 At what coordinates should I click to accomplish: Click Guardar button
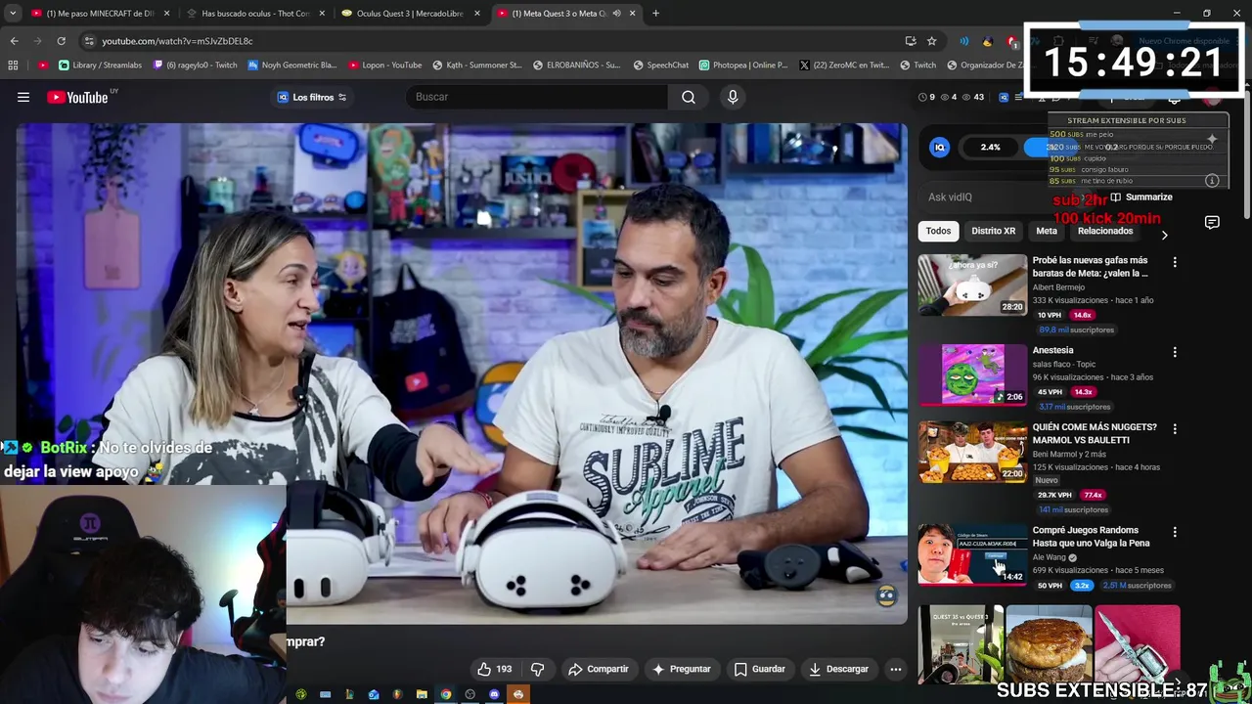click(x=760, y=669)
